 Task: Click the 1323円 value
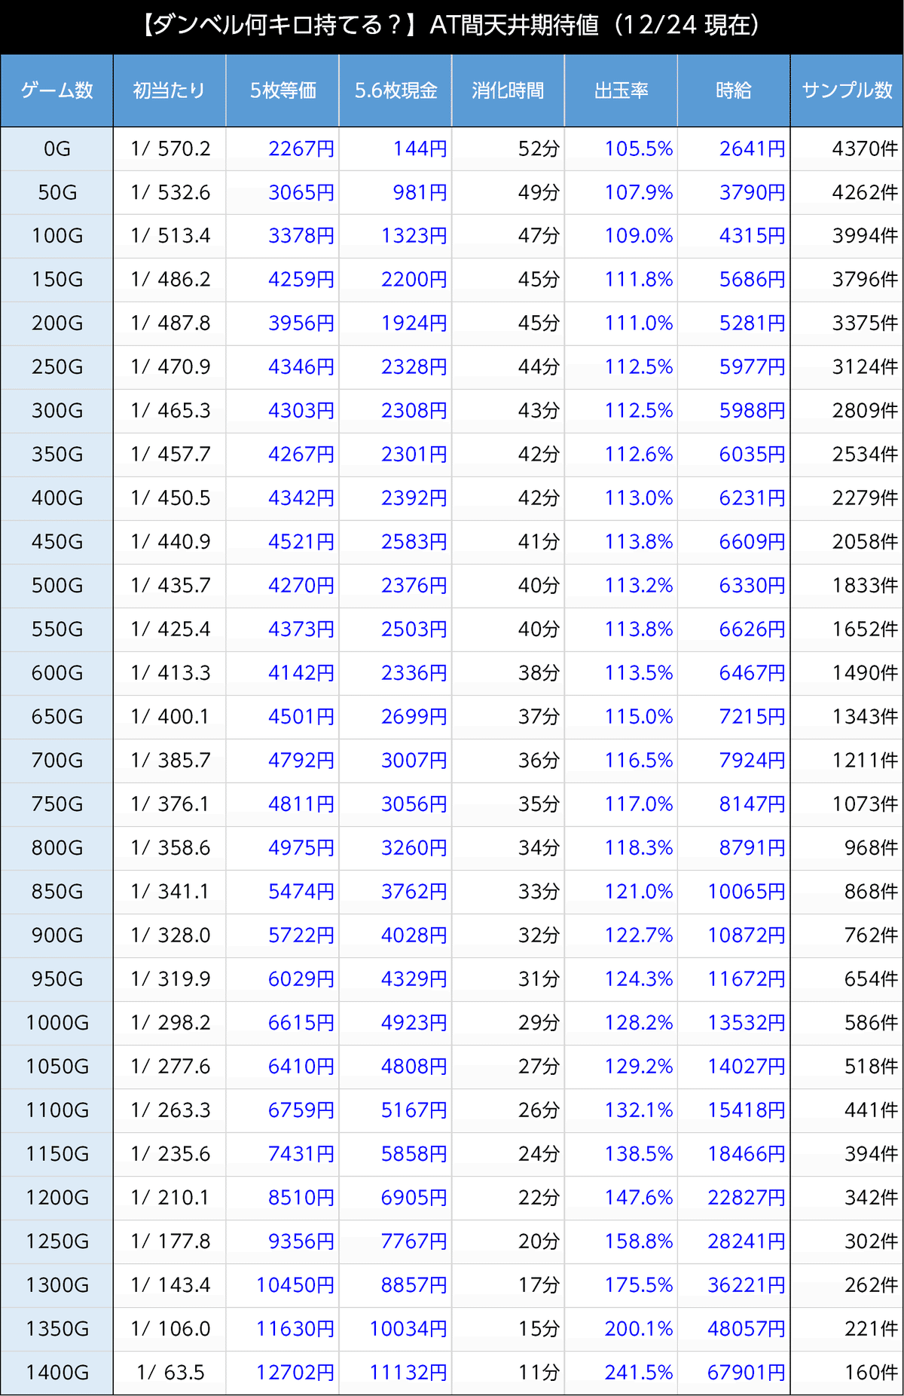[x=414, y=237]
